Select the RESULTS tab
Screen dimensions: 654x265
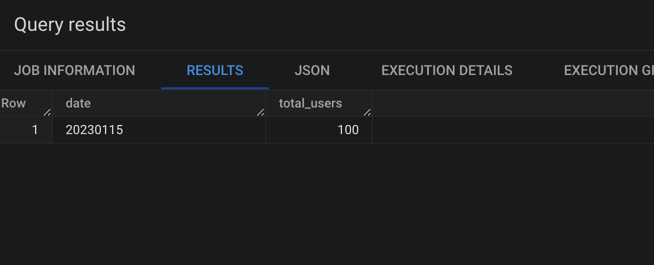click(215, 70)
